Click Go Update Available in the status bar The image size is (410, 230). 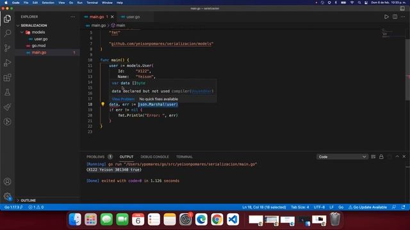[367, 207]
